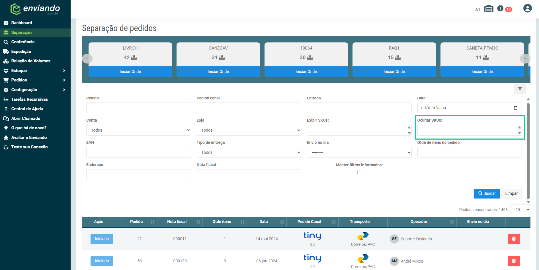Check Manter filtros informados checkbox
Image resolution: width=539 pixels, height=270 pixels.
pos(359,173)
